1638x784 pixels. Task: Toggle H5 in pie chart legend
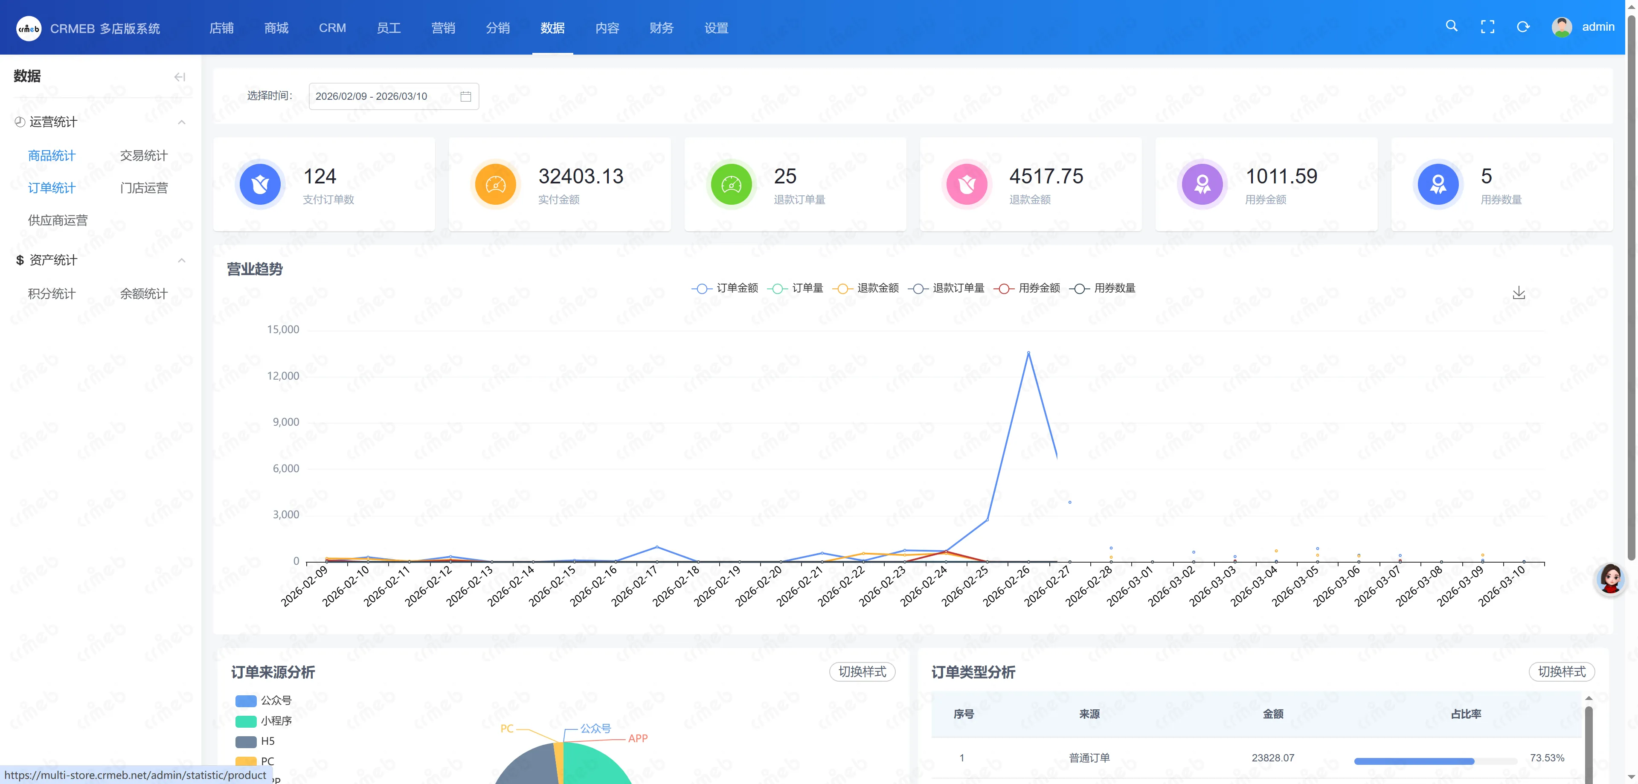tap(255, 741)
